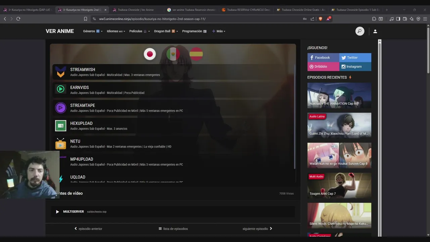Click the STREAMTAPE purple play icon
430x242 pixels.
coord(61,108)
